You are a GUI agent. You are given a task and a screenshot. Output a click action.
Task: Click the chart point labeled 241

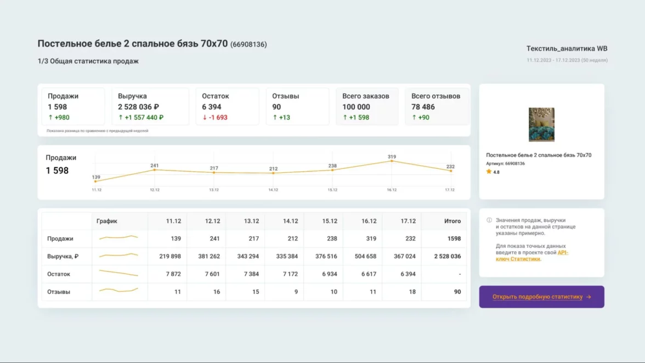[155, 169]
